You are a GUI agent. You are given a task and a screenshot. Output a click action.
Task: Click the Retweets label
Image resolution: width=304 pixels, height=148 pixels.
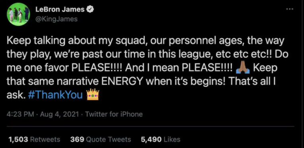pos(45,139)
